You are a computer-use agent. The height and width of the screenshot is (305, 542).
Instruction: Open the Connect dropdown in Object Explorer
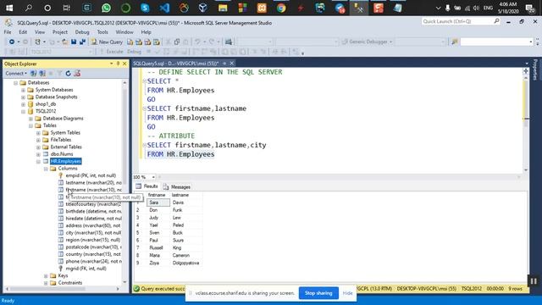[x=16, y=74]
